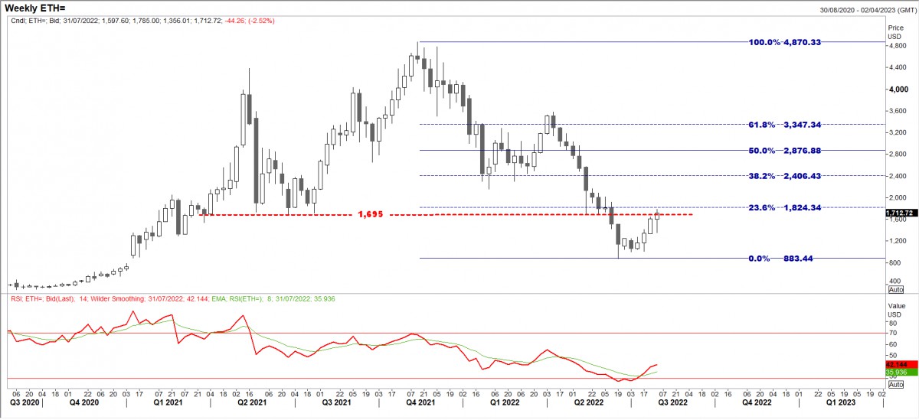Click the red 1,695 support level label

click(x=369, y=215)
